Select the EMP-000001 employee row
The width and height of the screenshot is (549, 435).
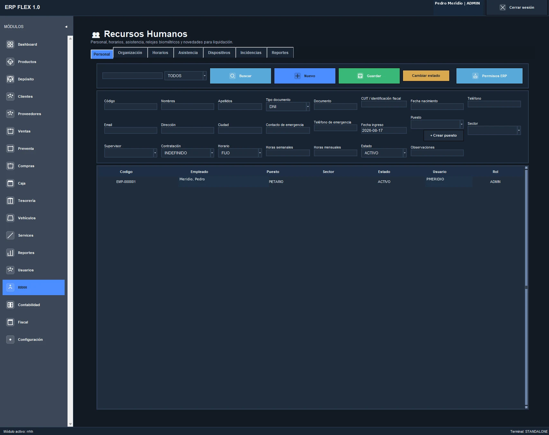pos(311,182)
